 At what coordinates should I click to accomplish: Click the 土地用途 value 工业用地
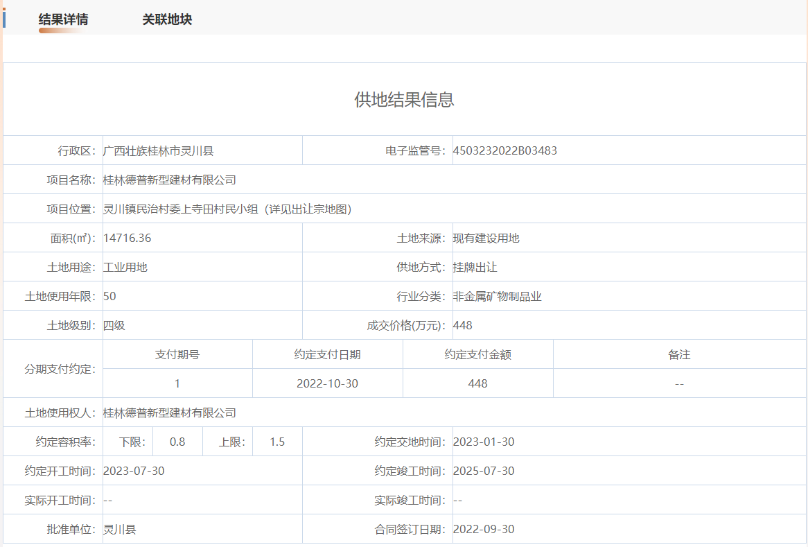125,268
